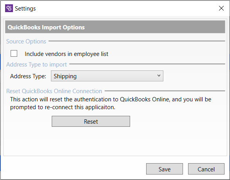Click the Settings window title text
The height and width of the screenshot is (180, 230).
click(25, 9)
